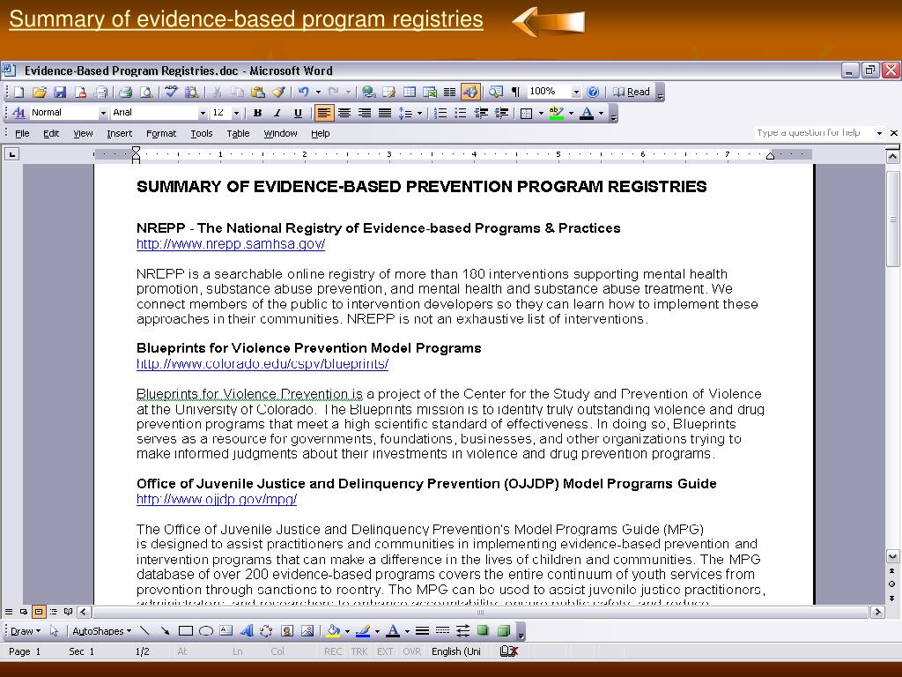This screenshot has width=902, height=677.
Task: Align text right
Action: point(364,113)
